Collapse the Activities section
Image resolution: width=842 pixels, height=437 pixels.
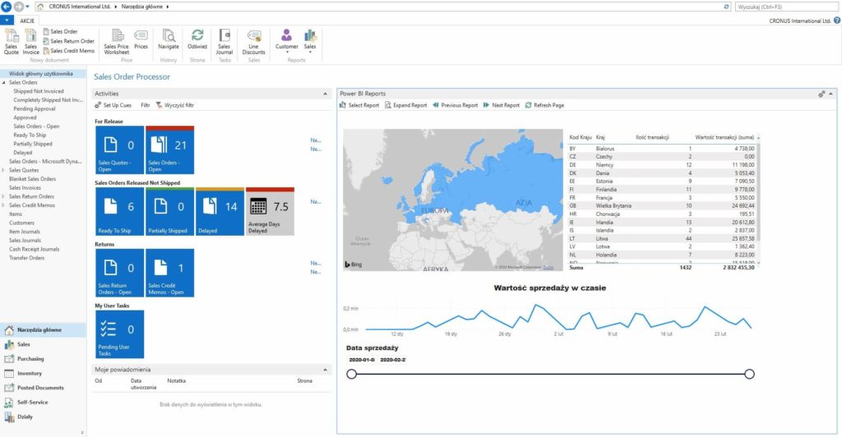(325, 94)
